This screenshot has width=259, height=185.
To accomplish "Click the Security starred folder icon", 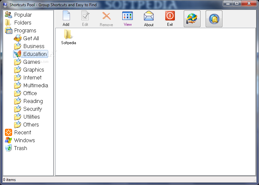I will pos(18,109).
